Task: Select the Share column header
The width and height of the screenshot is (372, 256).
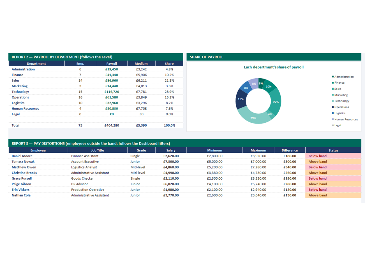Action: (169, 64)
